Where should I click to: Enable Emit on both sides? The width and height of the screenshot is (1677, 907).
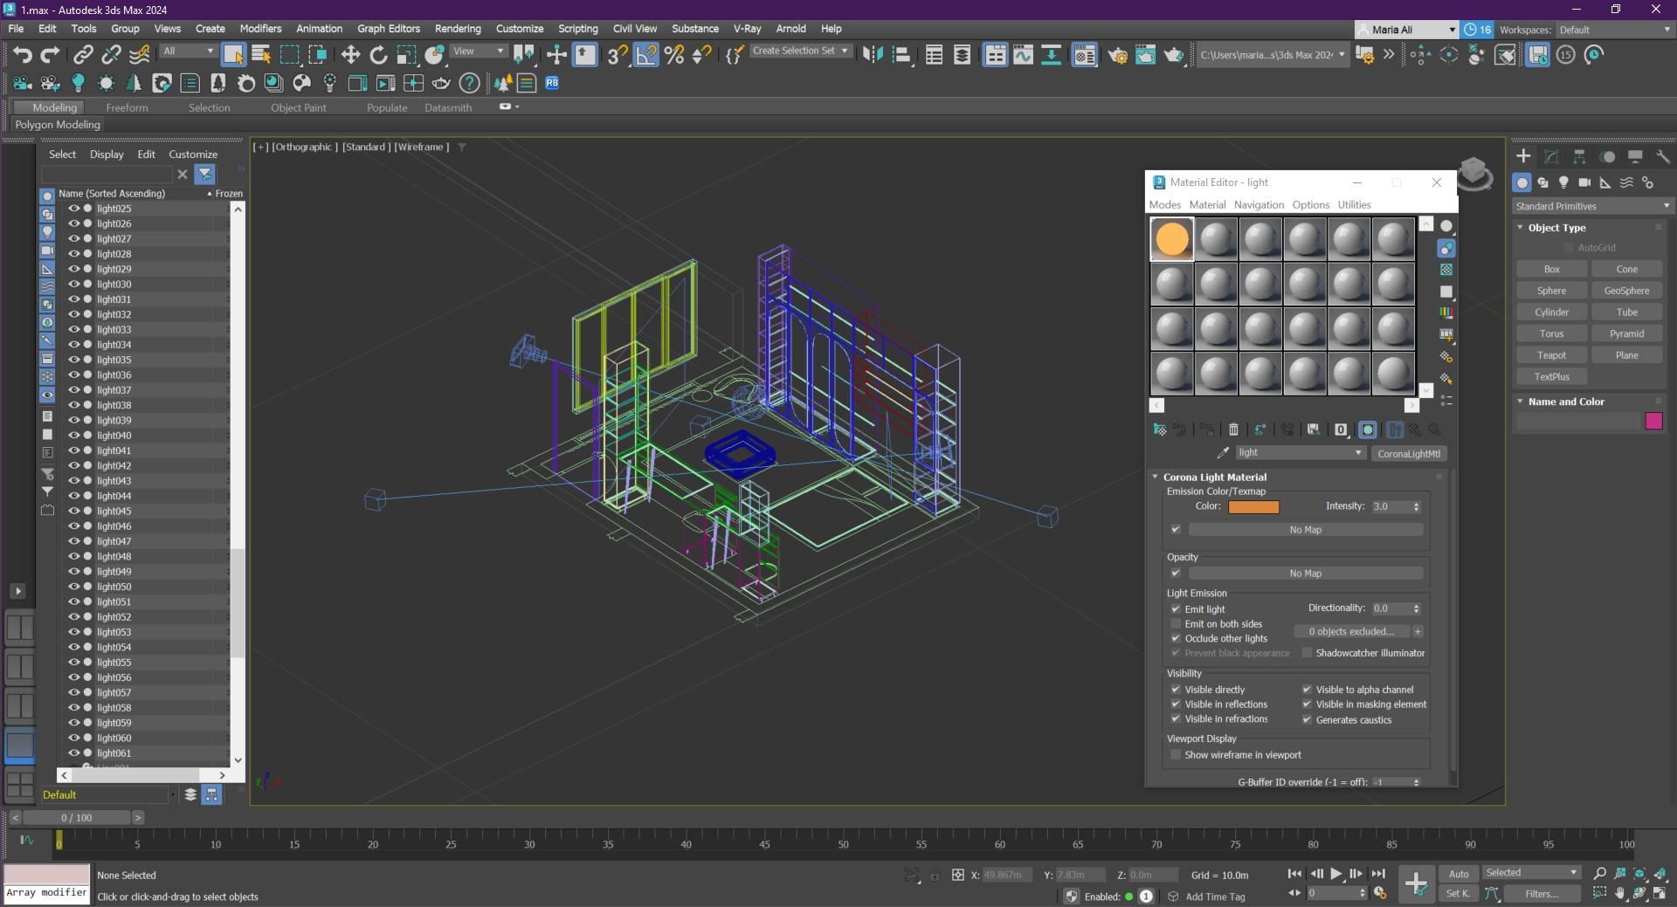(1176, 624)
